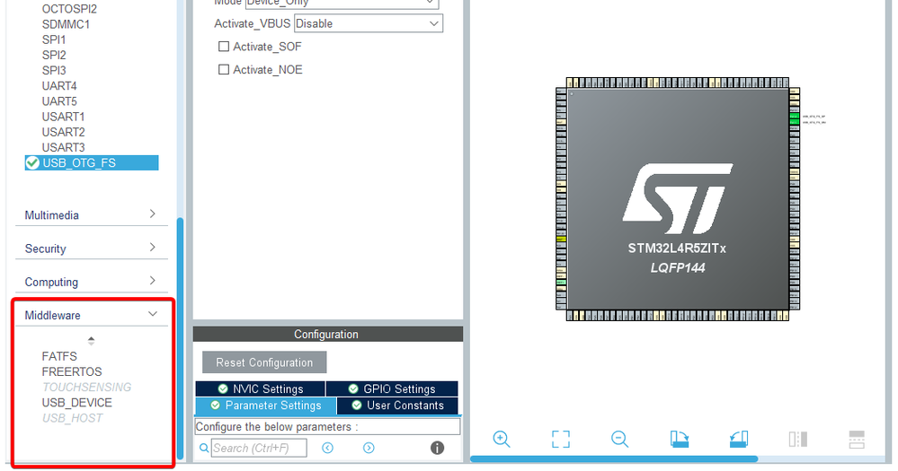Rotate the chip view counter-clockwise
This screenshot has height=471, width=898.
click(x=739, y=439)
